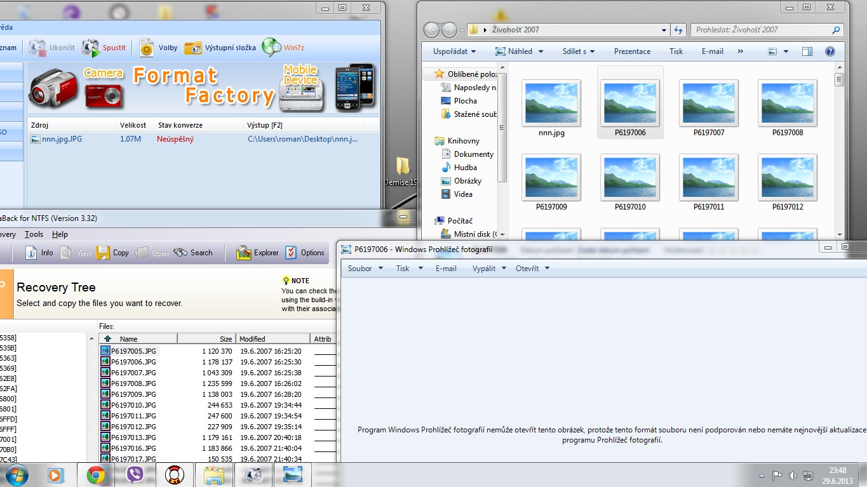The width and height of the screenshot is (867, 487).
Task: Switch to GetDataBack lifebuoy taskbar icon
Action: [x=174, y=475]
